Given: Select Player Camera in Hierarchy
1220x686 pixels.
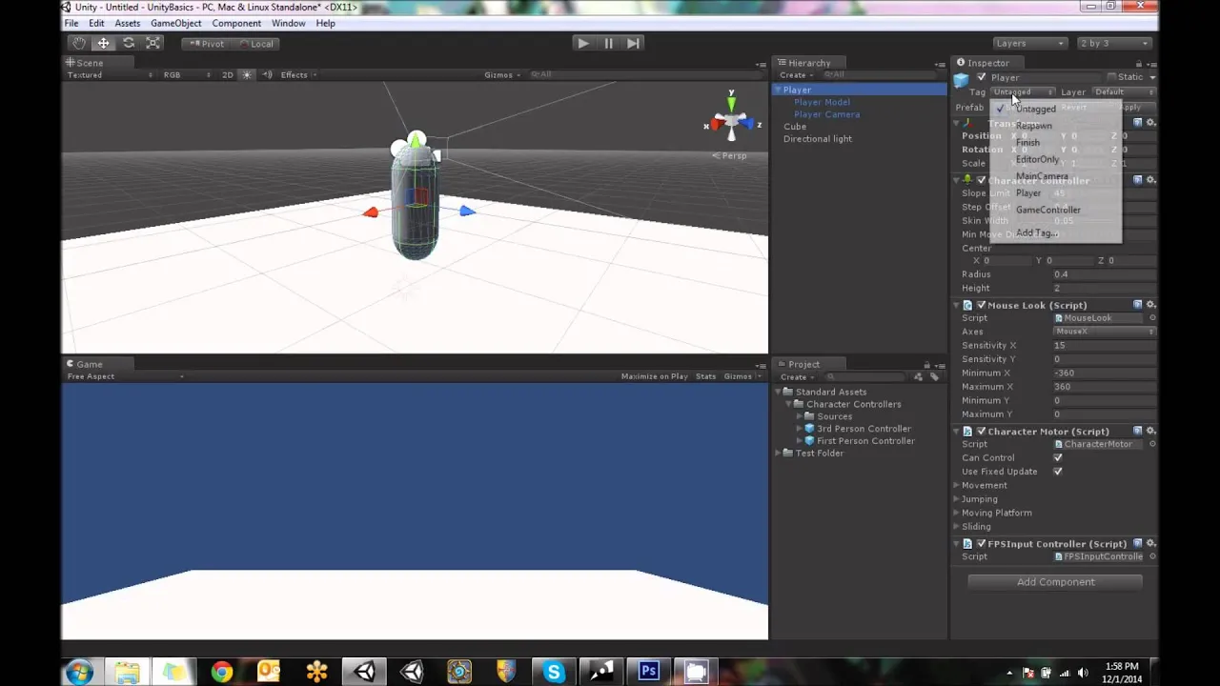Looking at the screenshot, I should pos(826,114).
